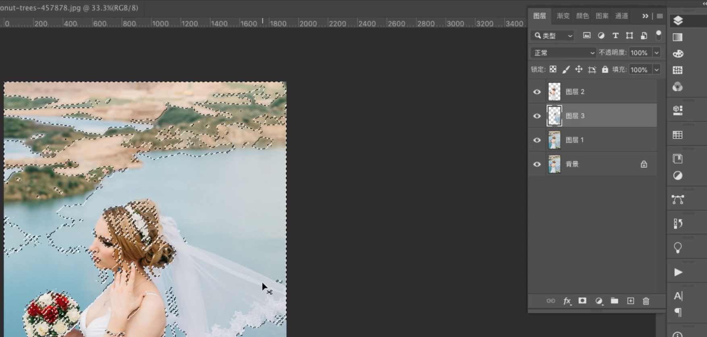The image size is (707, 337).
Task: Filter layers by smart object icon
Action: [644, 35]
